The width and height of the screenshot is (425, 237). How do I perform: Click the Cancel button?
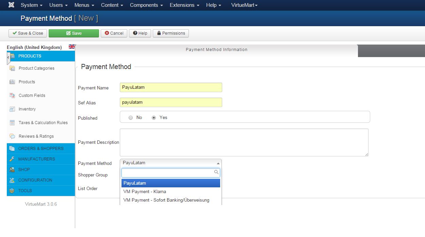114,33
